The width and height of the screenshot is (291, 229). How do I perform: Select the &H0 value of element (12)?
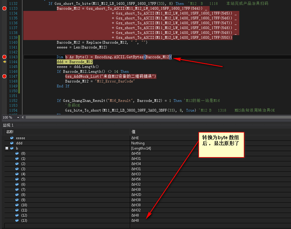tap(135, 215)
